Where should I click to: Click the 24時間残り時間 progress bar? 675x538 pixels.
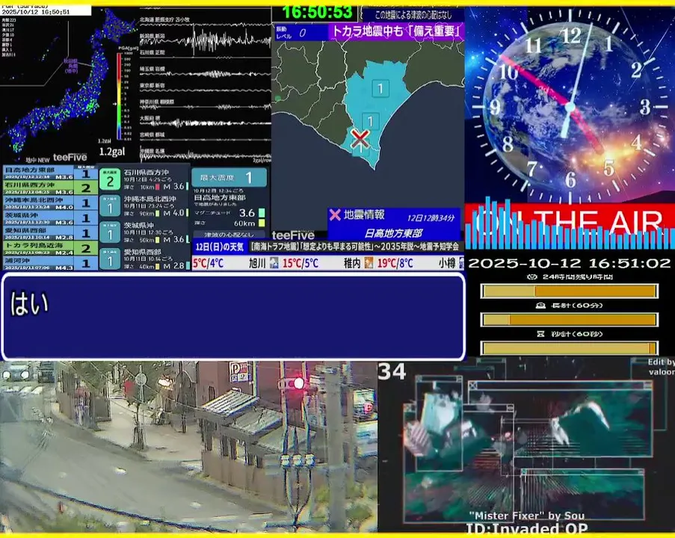[569, 291]
